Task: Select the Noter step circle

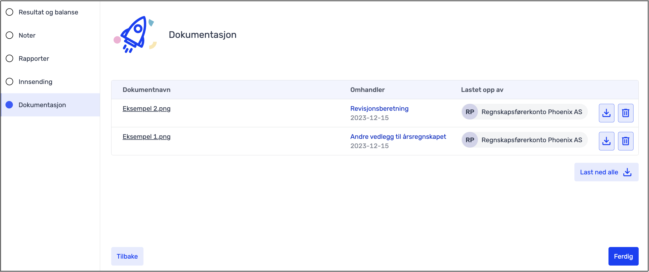Action: click(10, 35)
